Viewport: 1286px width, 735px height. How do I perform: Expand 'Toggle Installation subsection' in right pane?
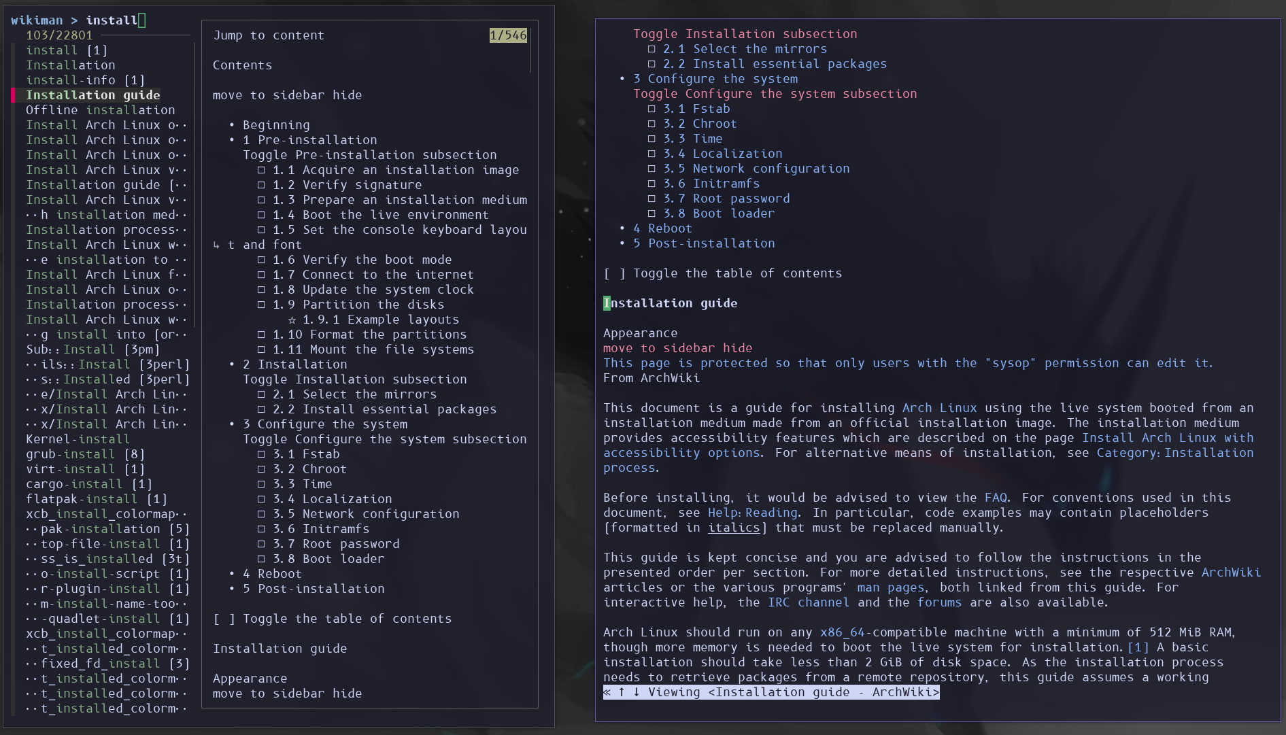tap(745, 34)
